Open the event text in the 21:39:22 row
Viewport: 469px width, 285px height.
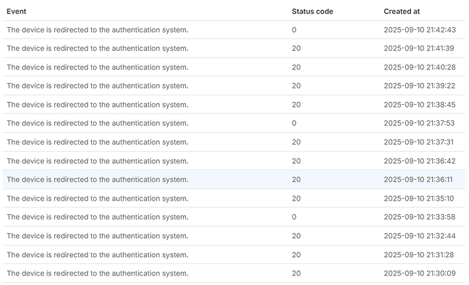tap(97, 86)
